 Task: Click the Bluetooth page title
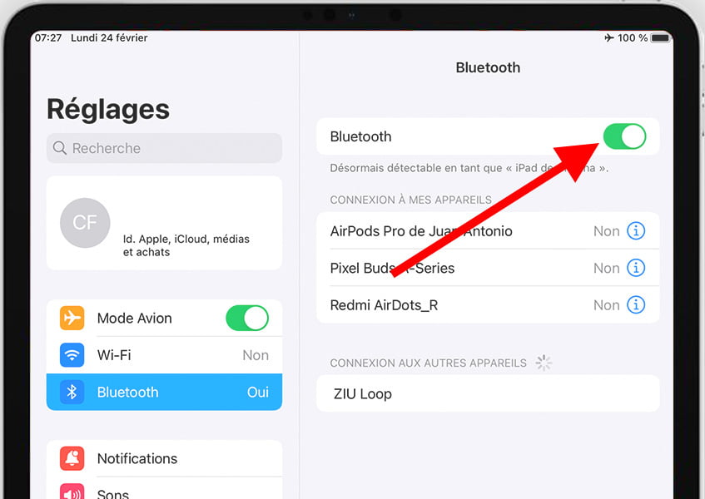coord(488,67)
